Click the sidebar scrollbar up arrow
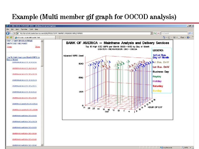Screen dimensions: 199x149 (42, 41)
